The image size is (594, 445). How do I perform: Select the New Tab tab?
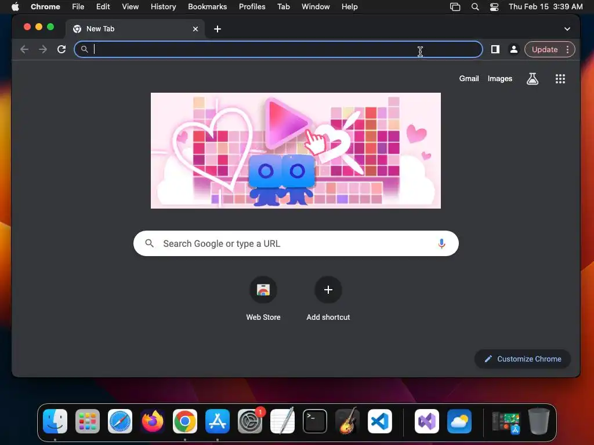tap(135, 29)
